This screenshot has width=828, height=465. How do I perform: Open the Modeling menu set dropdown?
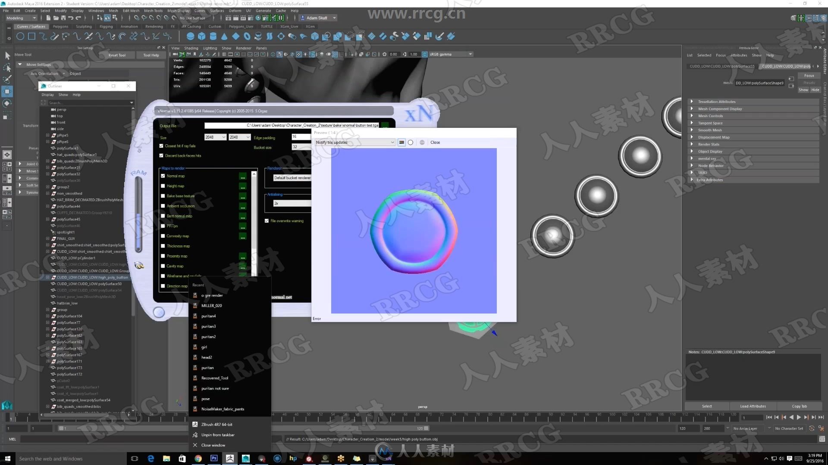click(x=22, y=18)
